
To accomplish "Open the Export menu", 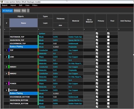I will (5, 5).
